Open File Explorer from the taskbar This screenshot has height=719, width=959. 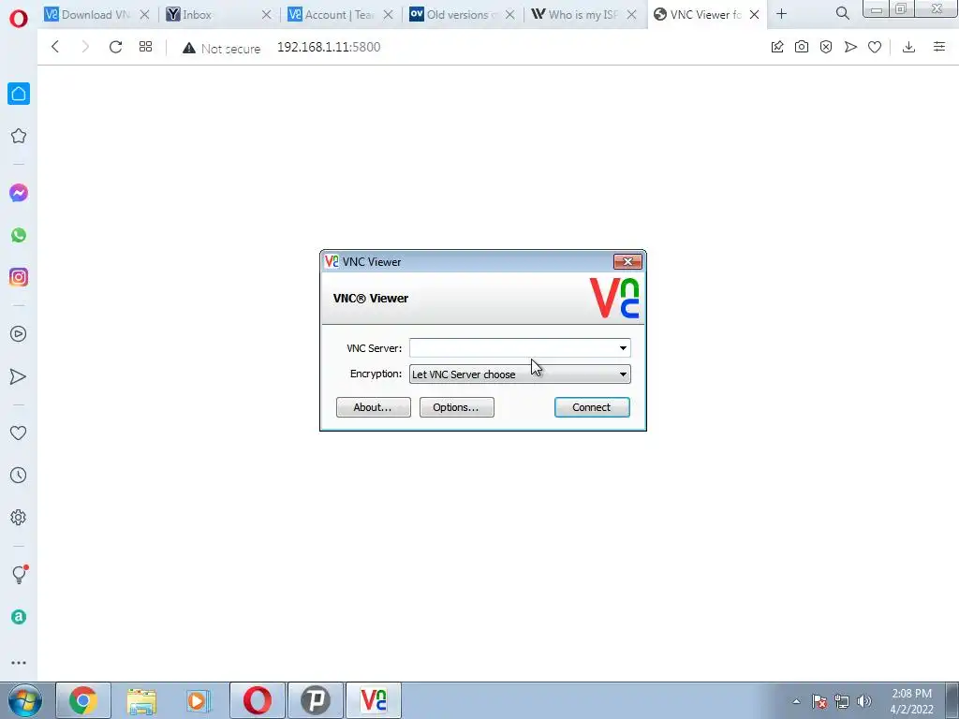[x=141, y=700]
